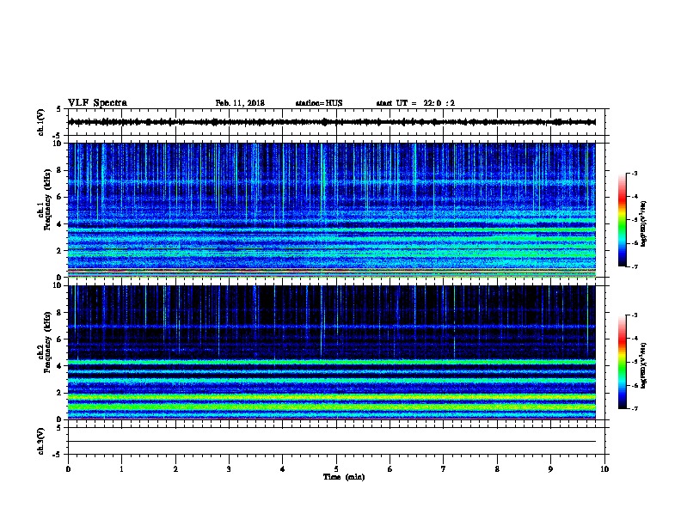Click time axis tick label "5"

click(336, 469)
